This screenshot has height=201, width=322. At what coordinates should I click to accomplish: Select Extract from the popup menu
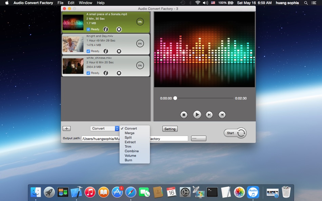135,142
